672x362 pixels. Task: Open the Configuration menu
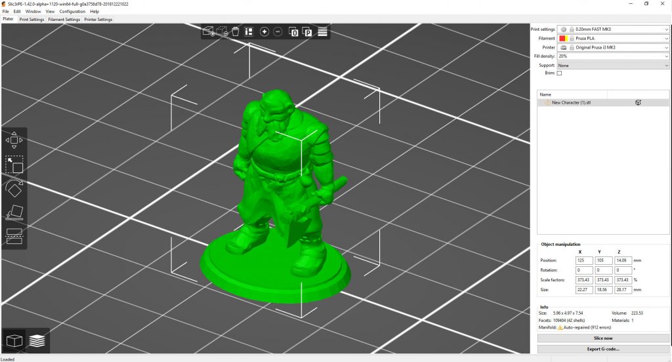tap(72, 12)
